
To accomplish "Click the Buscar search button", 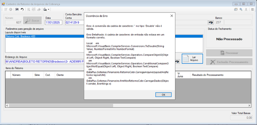I will (32, 21).
